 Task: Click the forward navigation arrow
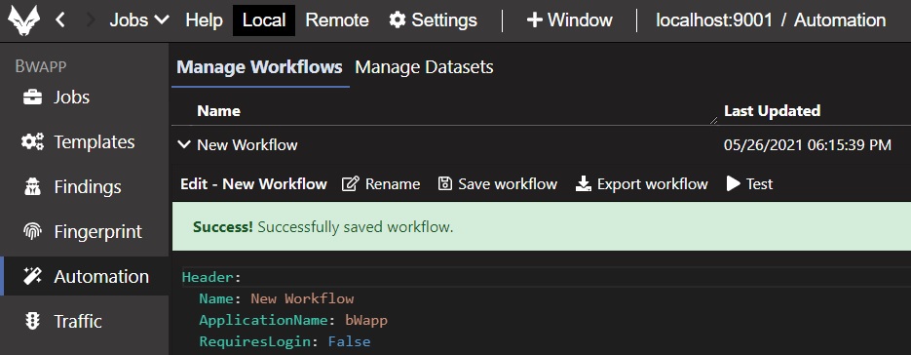(90, 20)
